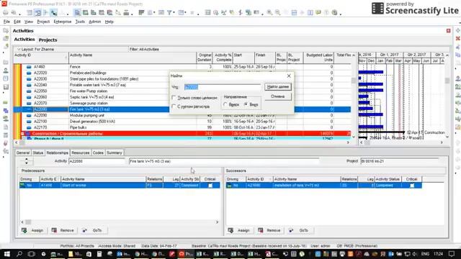Switch to the Codes details tab
Image resolution: width=461 pixels, height=259 pixels.
98,153
